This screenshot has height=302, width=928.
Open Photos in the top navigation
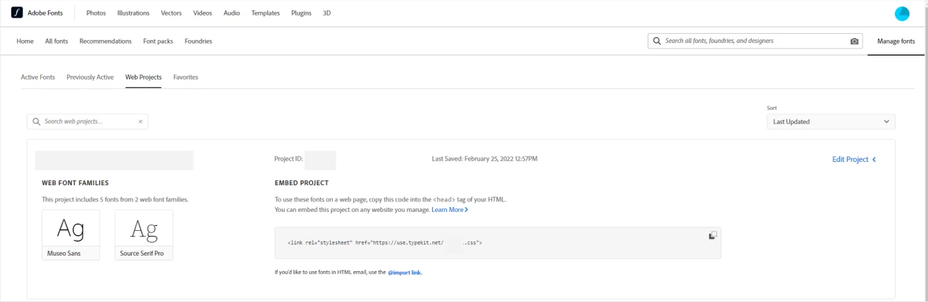[x=96, y=13]
